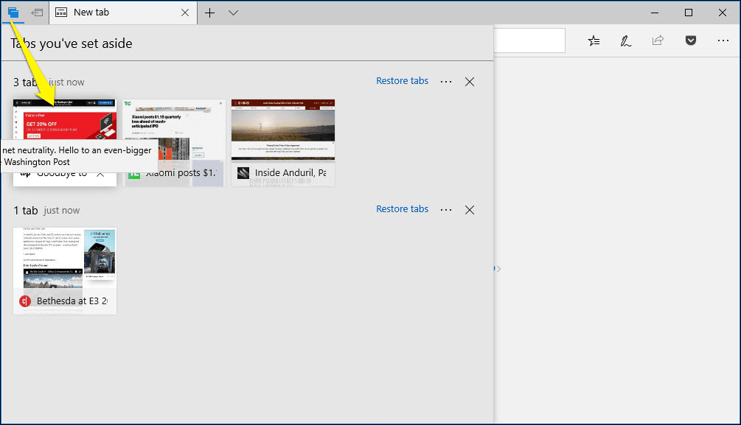Close the Goodbye to set-aside tab

point(100,175)
